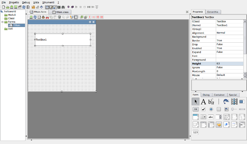Pick the Label control (letter A)
This screenshot has height=144, width=247.
(x=203, y=102)
